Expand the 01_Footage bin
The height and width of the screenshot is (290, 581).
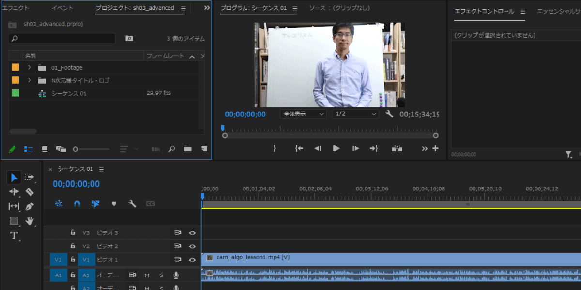click(29, 67)
